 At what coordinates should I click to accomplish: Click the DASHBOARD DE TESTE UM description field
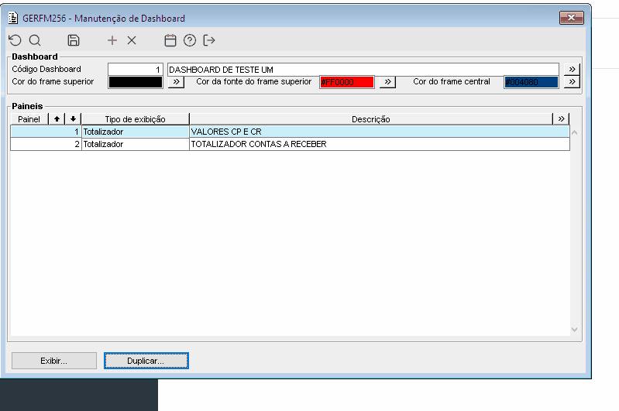[363, 70]
